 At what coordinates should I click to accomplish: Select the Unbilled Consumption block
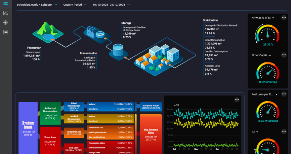[74, 119]
